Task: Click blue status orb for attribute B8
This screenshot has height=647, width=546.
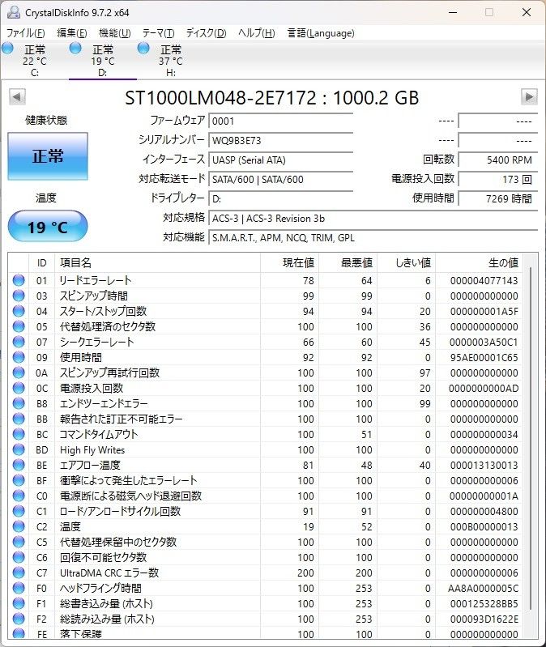Action: pyautogui.click(x=19, y=403)
